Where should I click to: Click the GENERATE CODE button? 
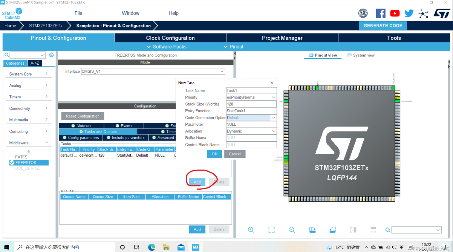click(383, 26)
